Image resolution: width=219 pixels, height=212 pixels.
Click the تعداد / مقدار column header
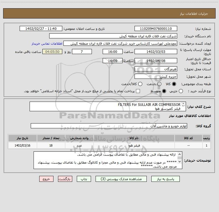pos(51,138)
